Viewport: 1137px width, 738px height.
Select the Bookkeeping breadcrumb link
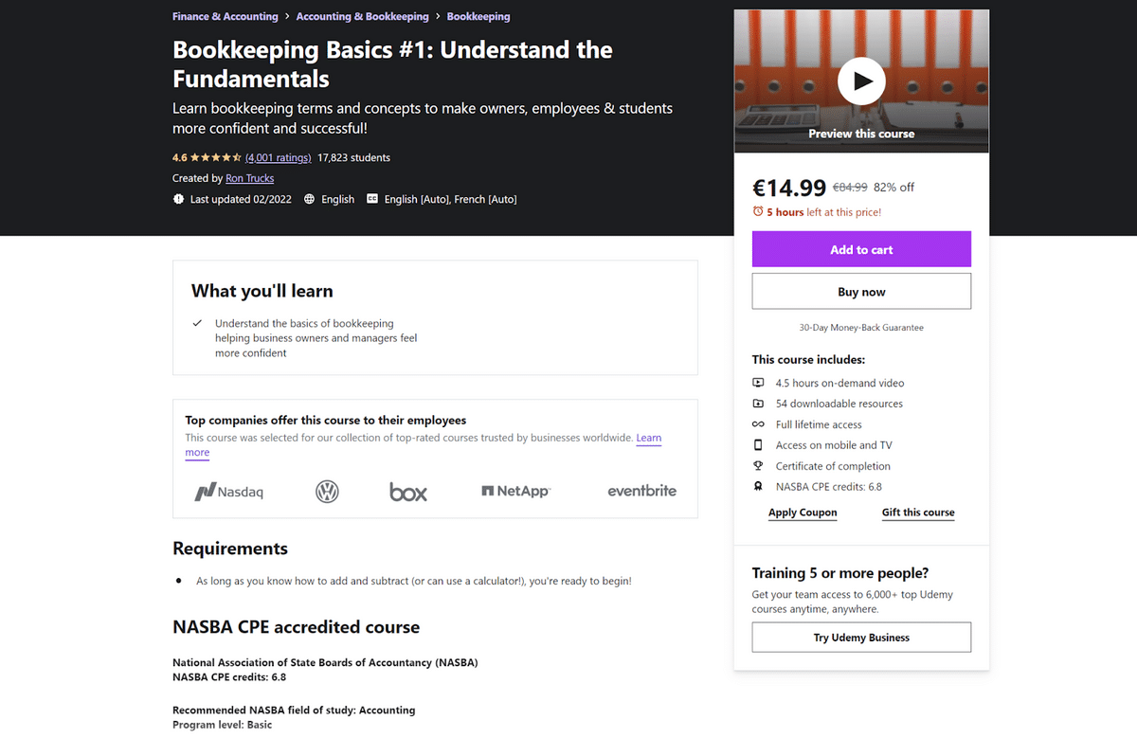(x=478, y=17)
